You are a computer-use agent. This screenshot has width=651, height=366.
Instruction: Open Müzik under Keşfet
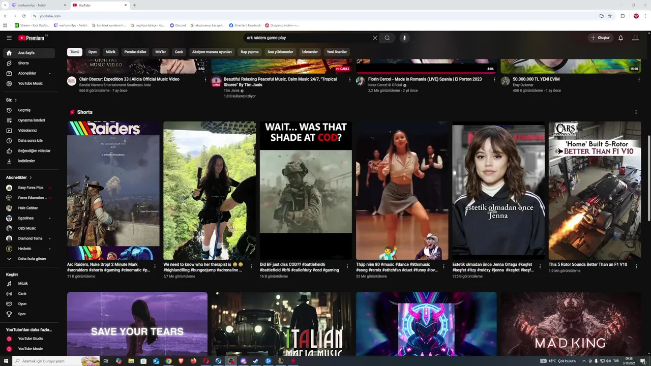[28, 283]
